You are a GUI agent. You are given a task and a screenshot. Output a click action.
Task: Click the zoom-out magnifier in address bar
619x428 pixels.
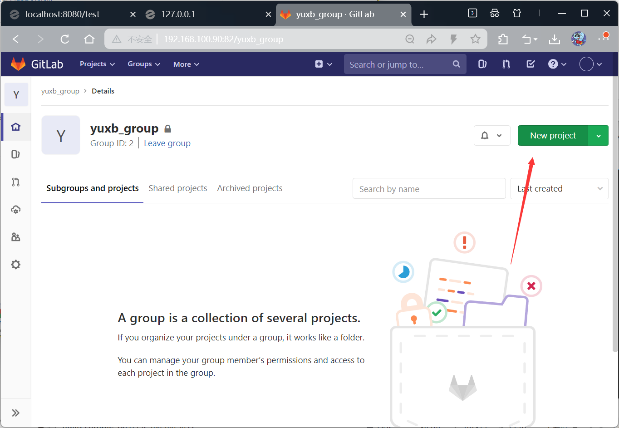pos(410,39)
